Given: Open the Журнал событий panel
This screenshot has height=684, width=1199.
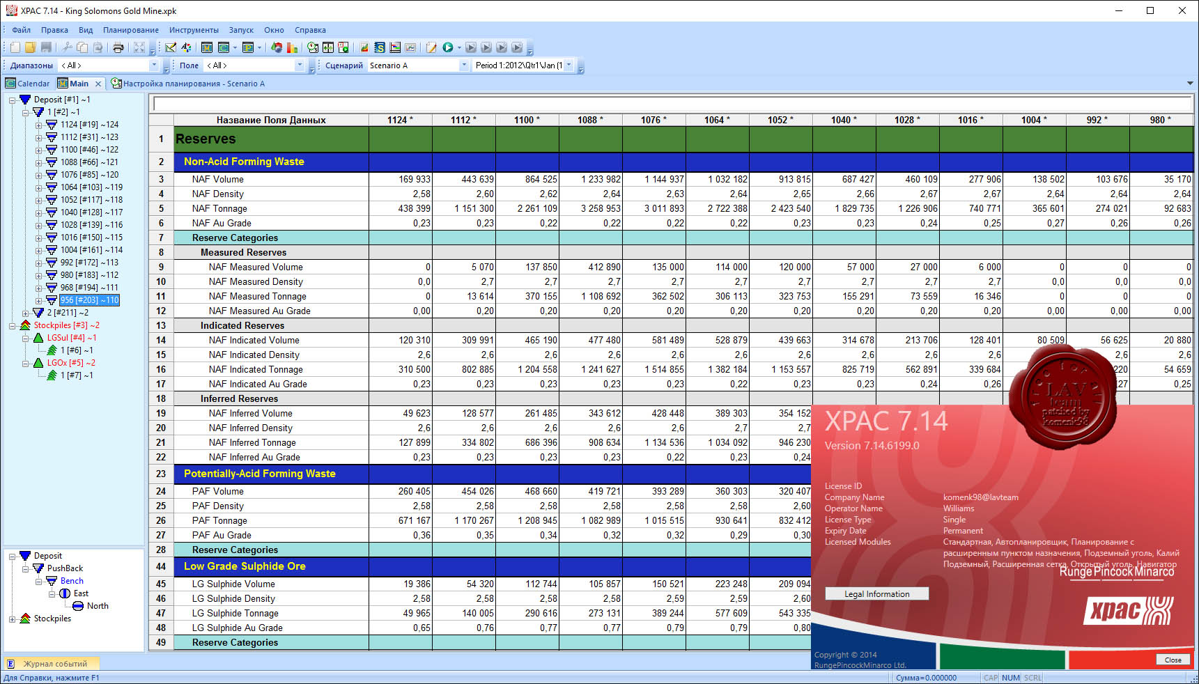Looking at the screenshot, I should (51, 664).
